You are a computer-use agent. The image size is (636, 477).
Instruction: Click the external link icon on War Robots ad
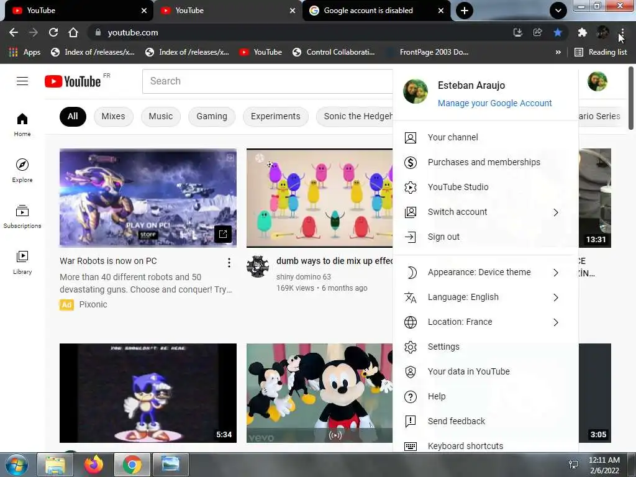coord(223,234)
